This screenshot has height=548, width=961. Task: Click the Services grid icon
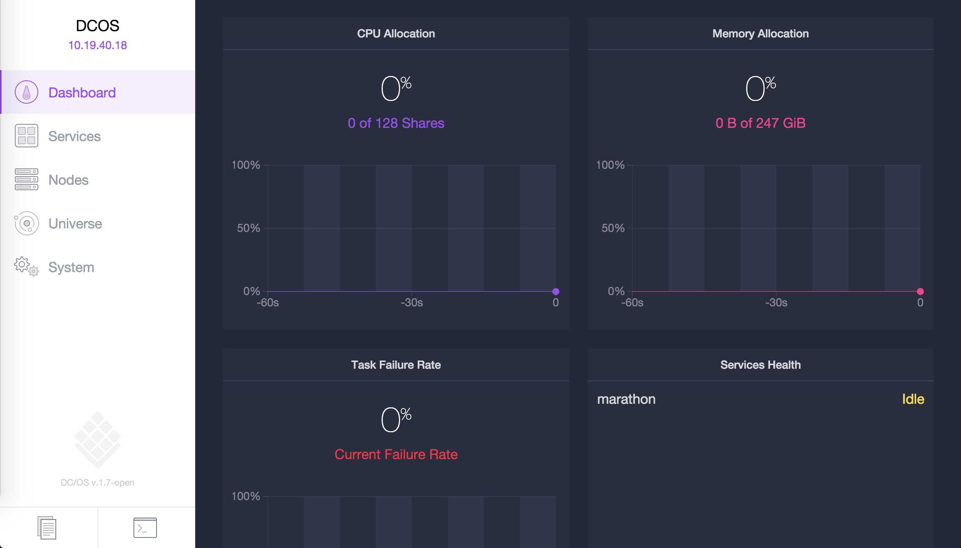click(27, 136)
